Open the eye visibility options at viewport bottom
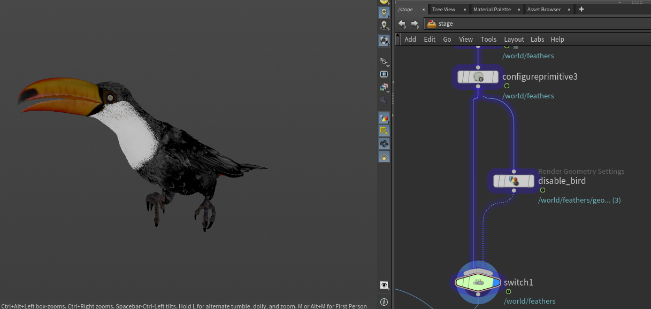Image resolution: width=651 pixels, height=309 pixels. coord(384,285)
